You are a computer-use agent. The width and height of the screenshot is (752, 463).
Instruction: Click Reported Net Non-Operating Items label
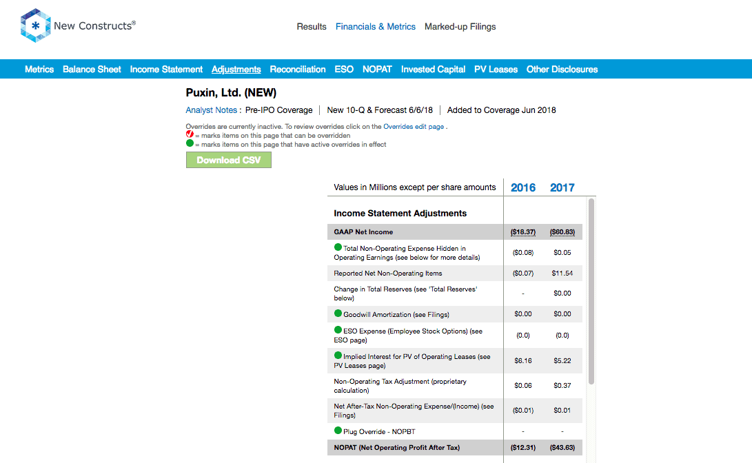pos(388,274)
